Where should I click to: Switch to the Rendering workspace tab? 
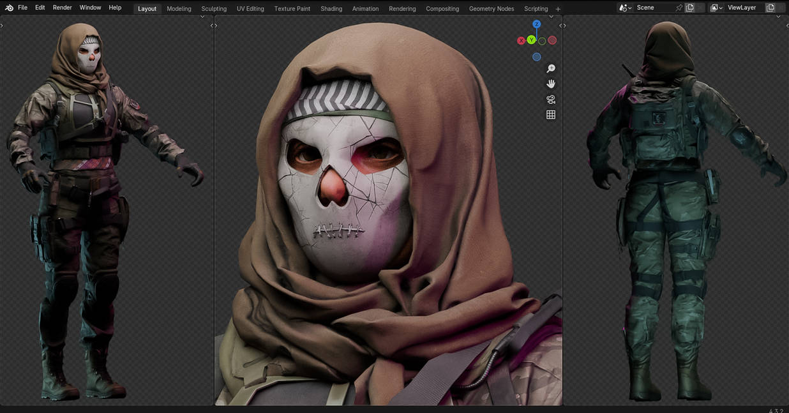click(x=402, y=8)
